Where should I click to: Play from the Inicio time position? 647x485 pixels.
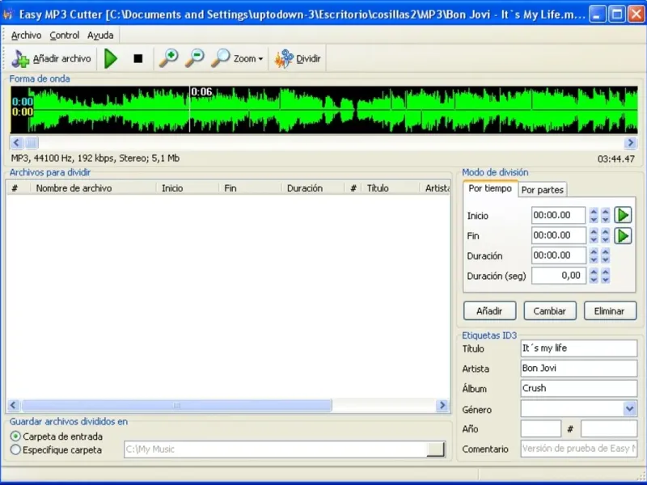(623, 215)
